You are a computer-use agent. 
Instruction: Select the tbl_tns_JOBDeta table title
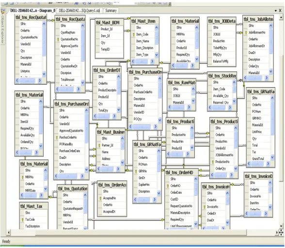(222, 21)
